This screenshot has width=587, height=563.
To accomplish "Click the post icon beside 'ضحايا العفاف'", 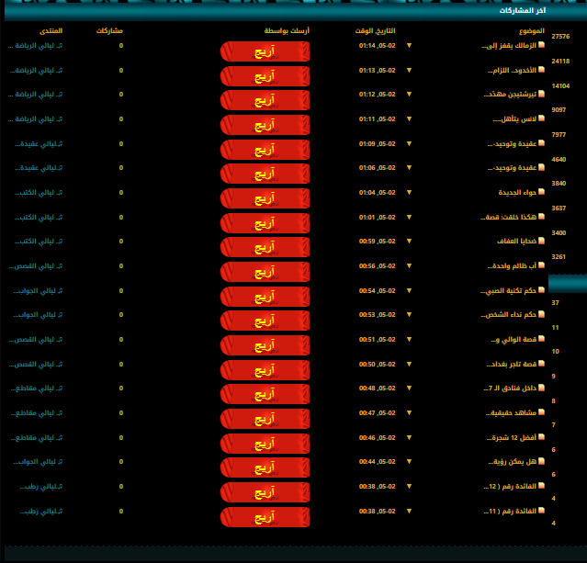I will (541, 241).
